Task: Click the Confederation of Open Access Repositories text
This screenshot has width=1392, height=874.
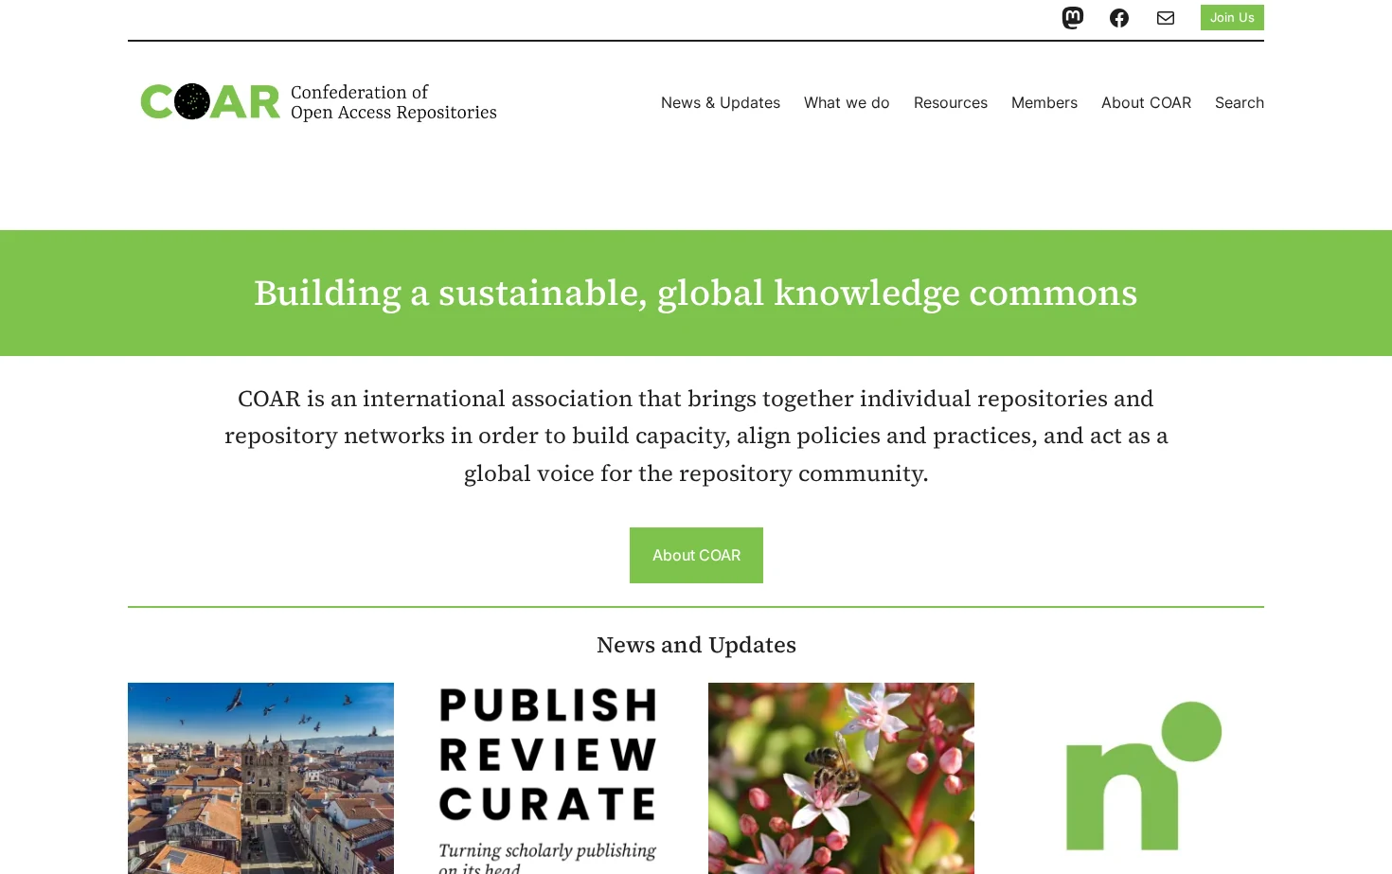Action: coord(394,102)
